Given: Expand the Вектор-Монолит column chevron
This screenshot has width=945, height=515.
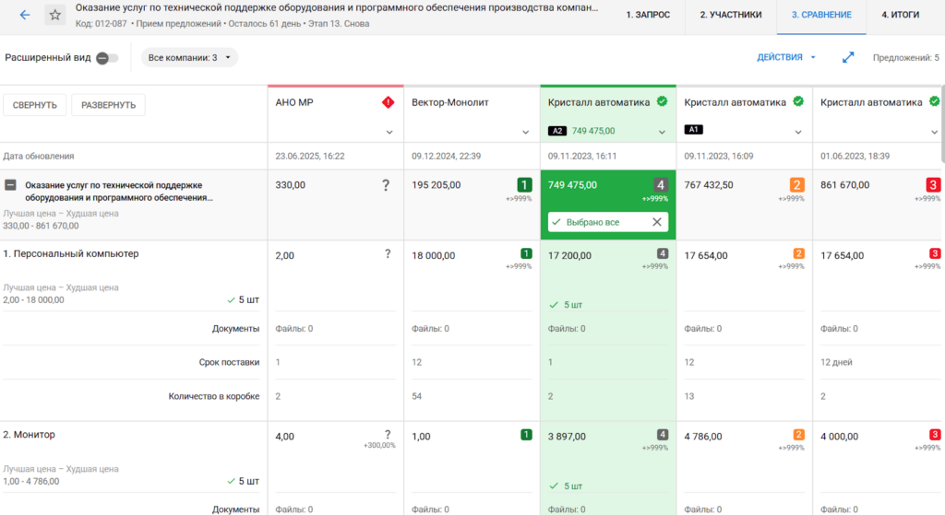Looking at the screenshot, I should pyautogui.click(x=526, y=133).
